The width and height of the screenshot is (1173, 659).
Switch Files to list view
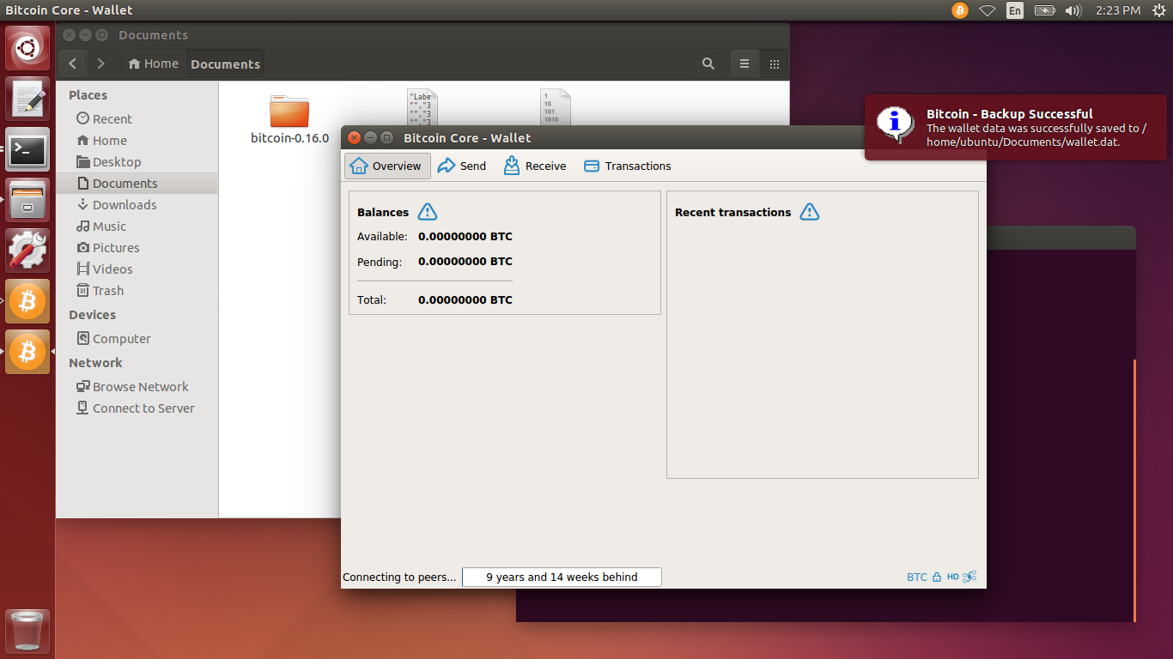tap(745, 63)
